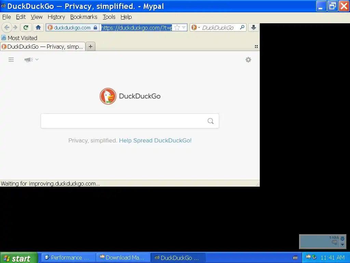Follow the Help Spread DuckDuckGo! link
The height and width of the screenshot is (263, 350).
pos(155,140)
